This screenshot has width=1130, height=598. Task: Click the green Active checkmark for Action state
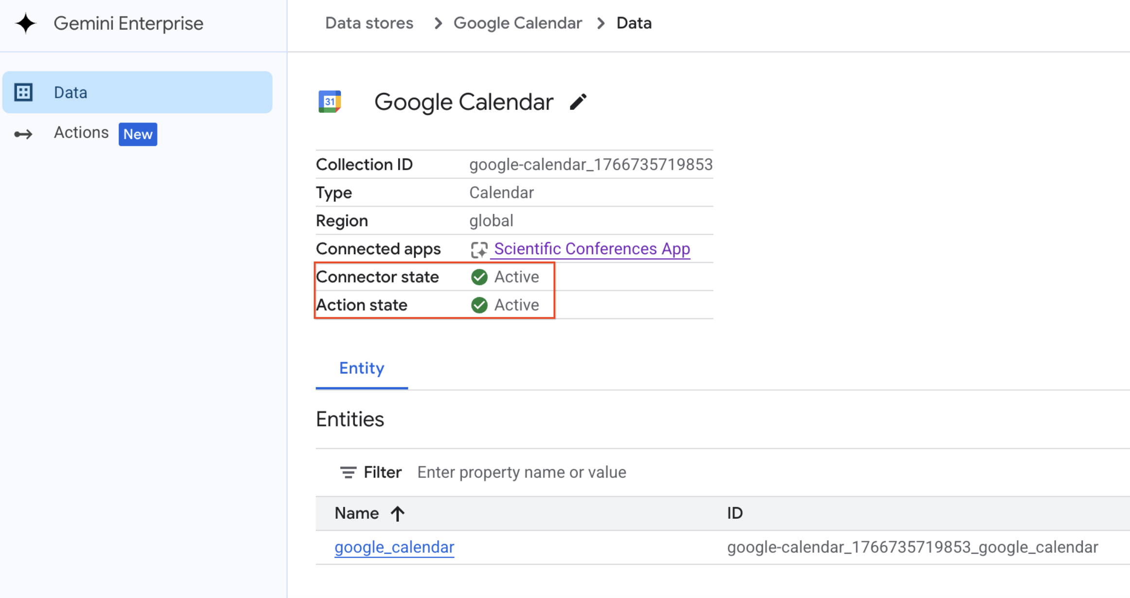[479, 305]
